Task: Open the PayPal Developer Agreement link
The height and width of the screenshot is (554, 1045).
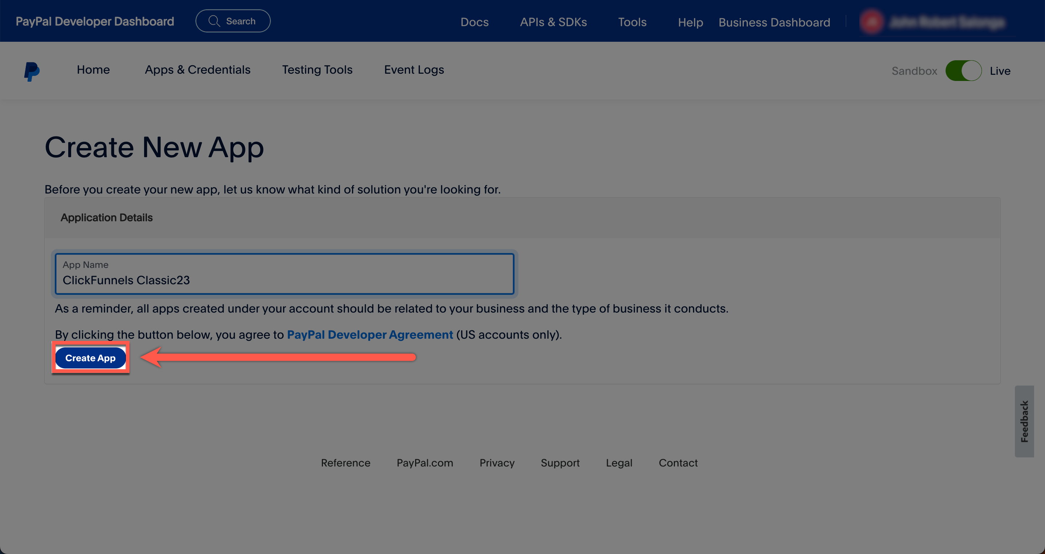Action: [x=370, y=334]
